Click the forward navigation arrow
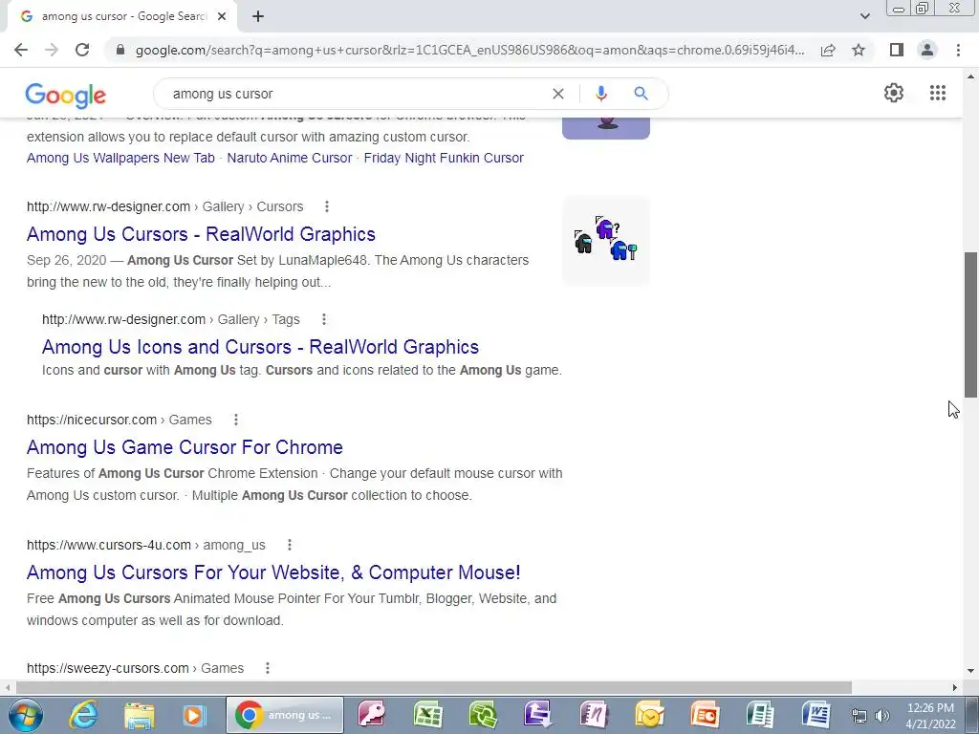This screenshot has height=734, width=979. click(x=52, y=50)
